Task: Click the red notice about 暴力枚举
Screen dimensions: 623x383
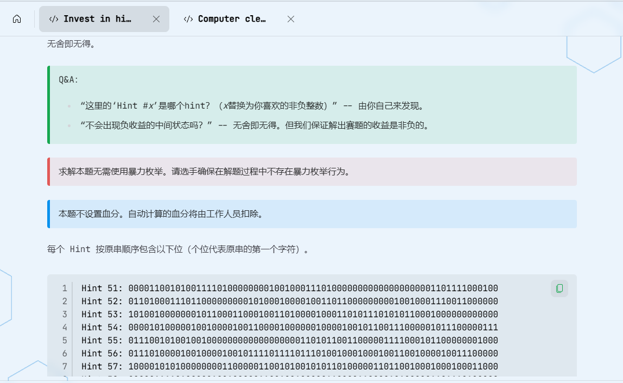Action: (312, 172)
